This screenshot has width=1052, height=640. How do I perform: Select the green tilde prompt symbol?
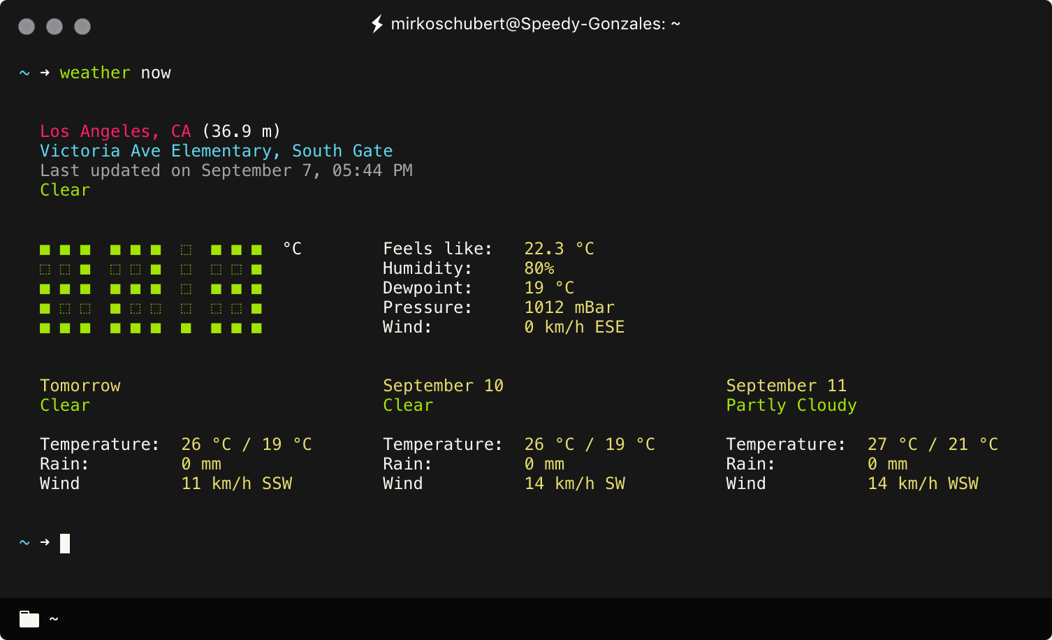(x=23, y=73)
